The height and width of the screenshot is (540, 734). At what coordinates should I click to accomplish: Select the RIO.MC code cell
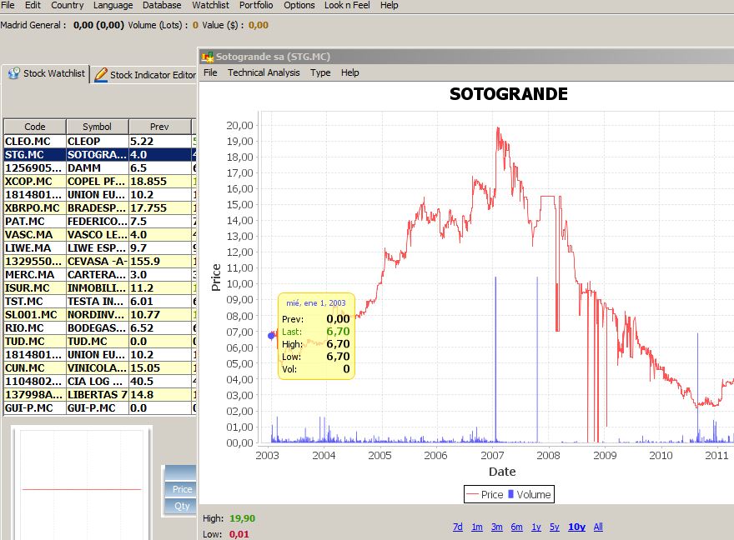coord(35,328)
